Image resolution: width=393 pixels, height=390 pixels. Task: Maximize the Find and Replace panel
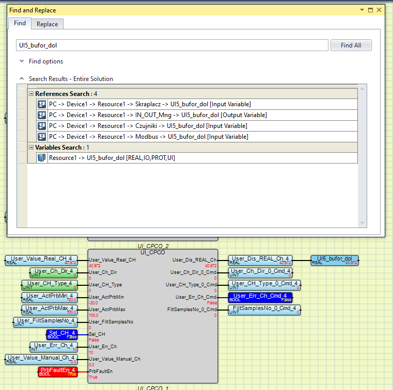(370, 10)
